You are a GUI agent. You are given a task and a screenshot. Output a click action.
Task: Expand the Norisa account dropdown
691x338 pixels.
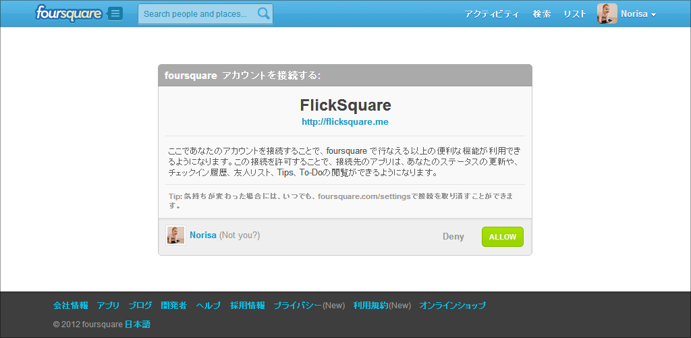click(x=638, y=14)
